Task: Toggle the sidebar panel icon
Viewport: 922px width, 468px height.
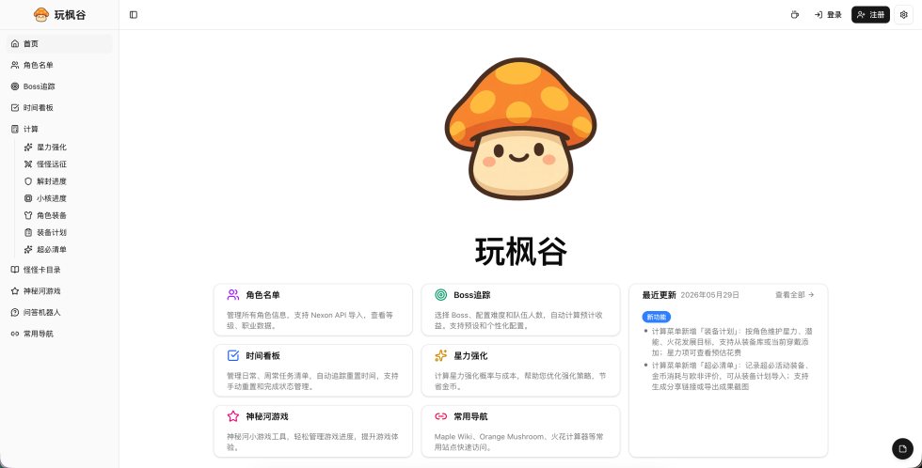Action: [x=134, y=15]
